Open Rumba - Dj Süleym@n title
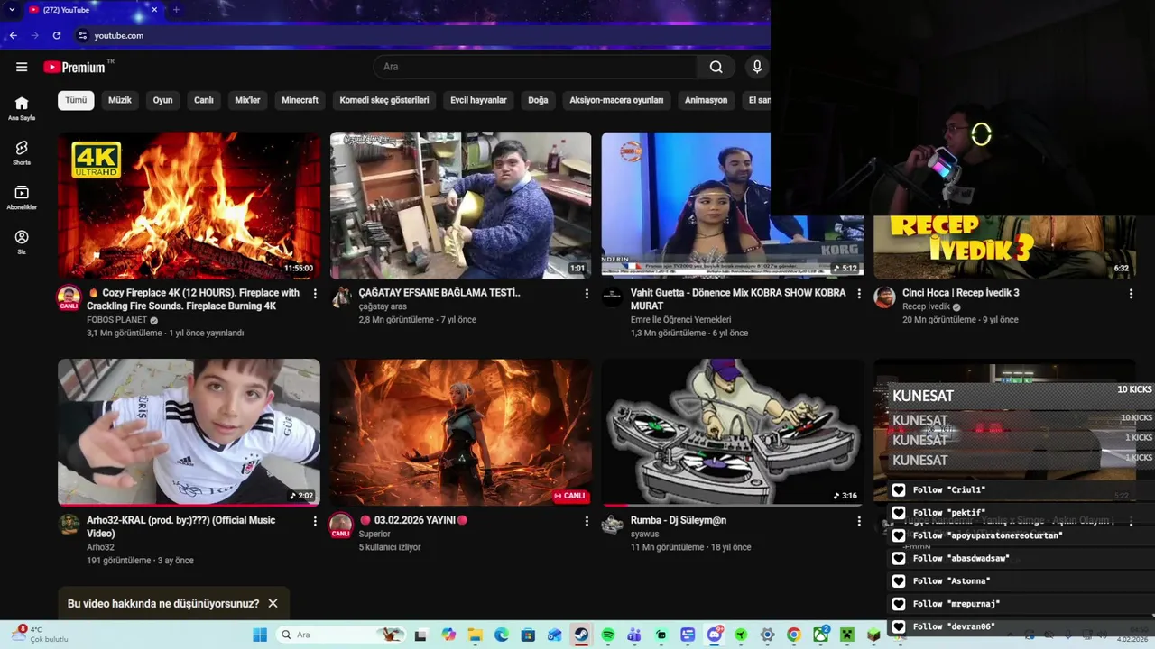The height and width of the screenshot is (649, 1155). click(x=679, y=520)
